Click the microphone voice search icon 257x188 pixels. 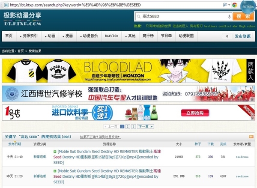click(x=230, y=17)
